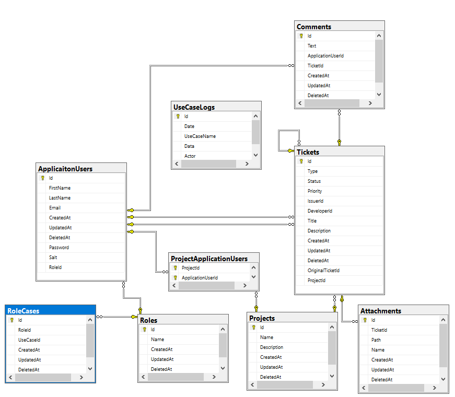Select the Projects table header
This screenshot has width=455, height=397.
click(292, 318)
